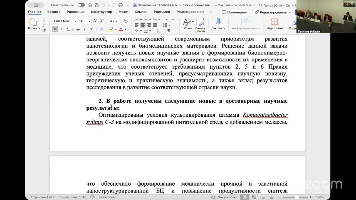Switch to the Вставка tab
The height and width of the screenshot is (200, 356).
(x=54, y=12)
